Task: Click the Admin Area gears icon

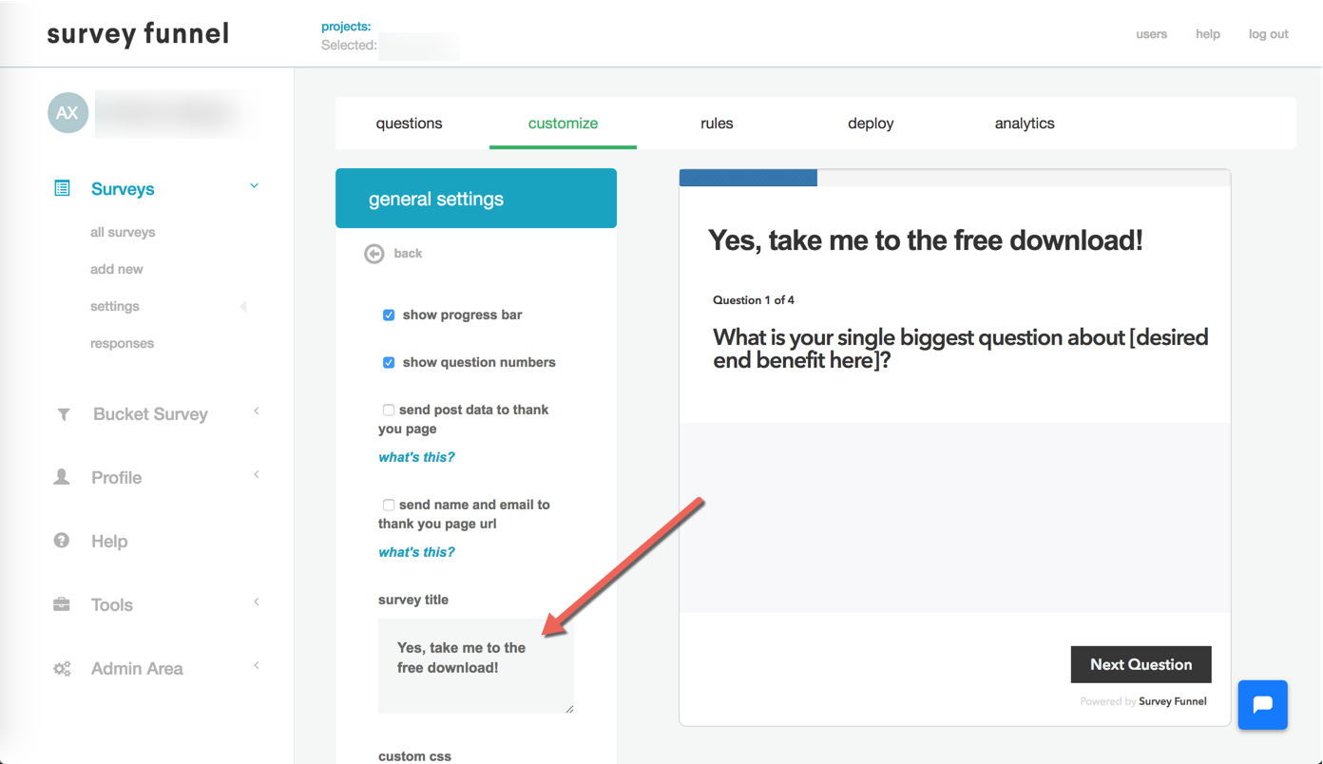Action: point(62,669)
